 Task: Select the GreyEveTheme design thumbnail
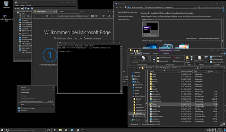point(150,29)
